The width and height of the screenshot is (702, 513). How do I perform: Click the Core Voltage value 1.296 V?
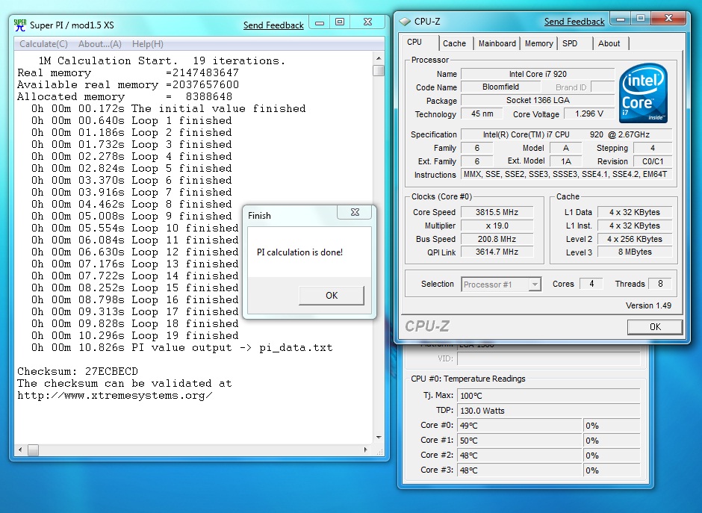588,114
